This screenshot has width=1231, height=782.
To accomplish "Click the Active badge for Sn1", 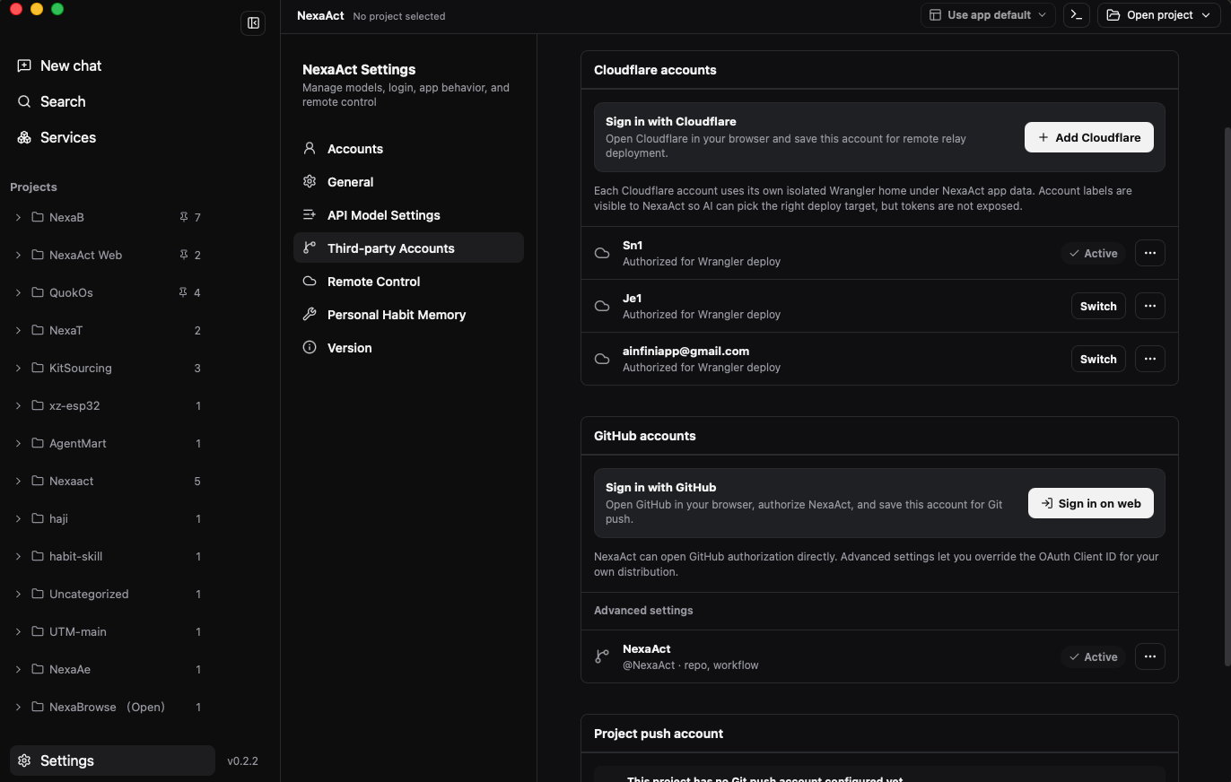I will 1093,253.
